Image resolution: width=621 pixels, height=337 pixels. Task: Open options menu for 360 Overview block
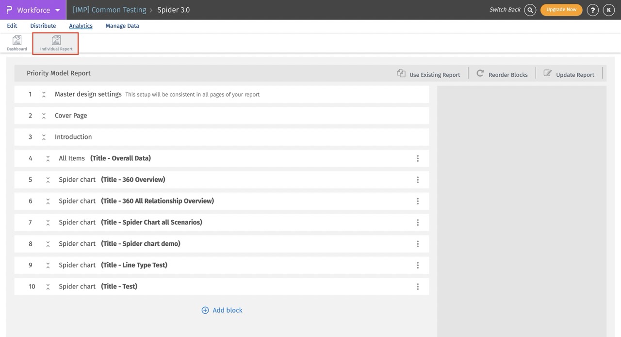[418, 180]
